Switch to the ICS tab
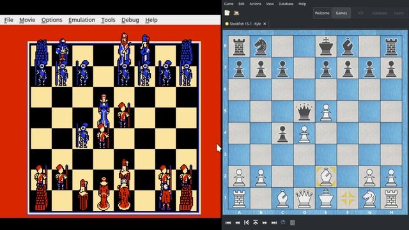This screenshot has width=409, height=230. pyautogui.click(x=360, y=13)
